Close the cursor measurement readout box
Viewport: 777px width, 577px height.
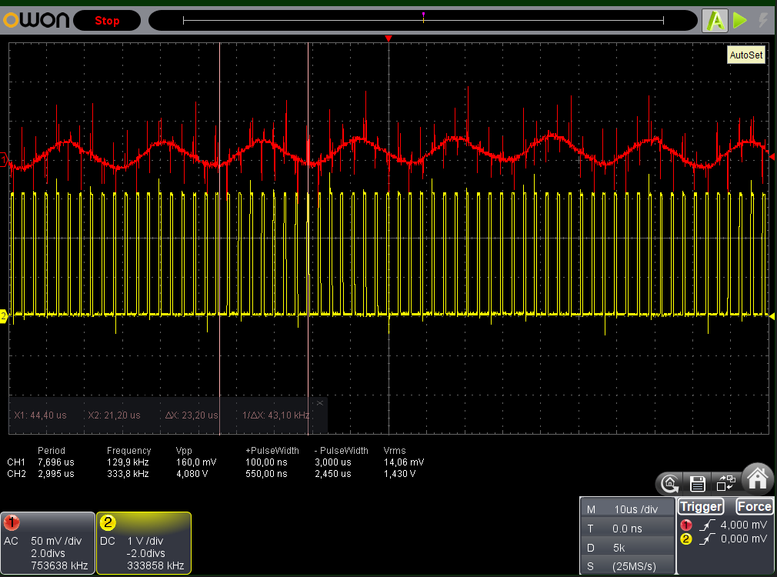pyautogui.click(x=319, y=403)
